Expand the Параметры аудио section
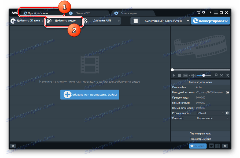Screen dimensions: 240x158 (200, 139)
